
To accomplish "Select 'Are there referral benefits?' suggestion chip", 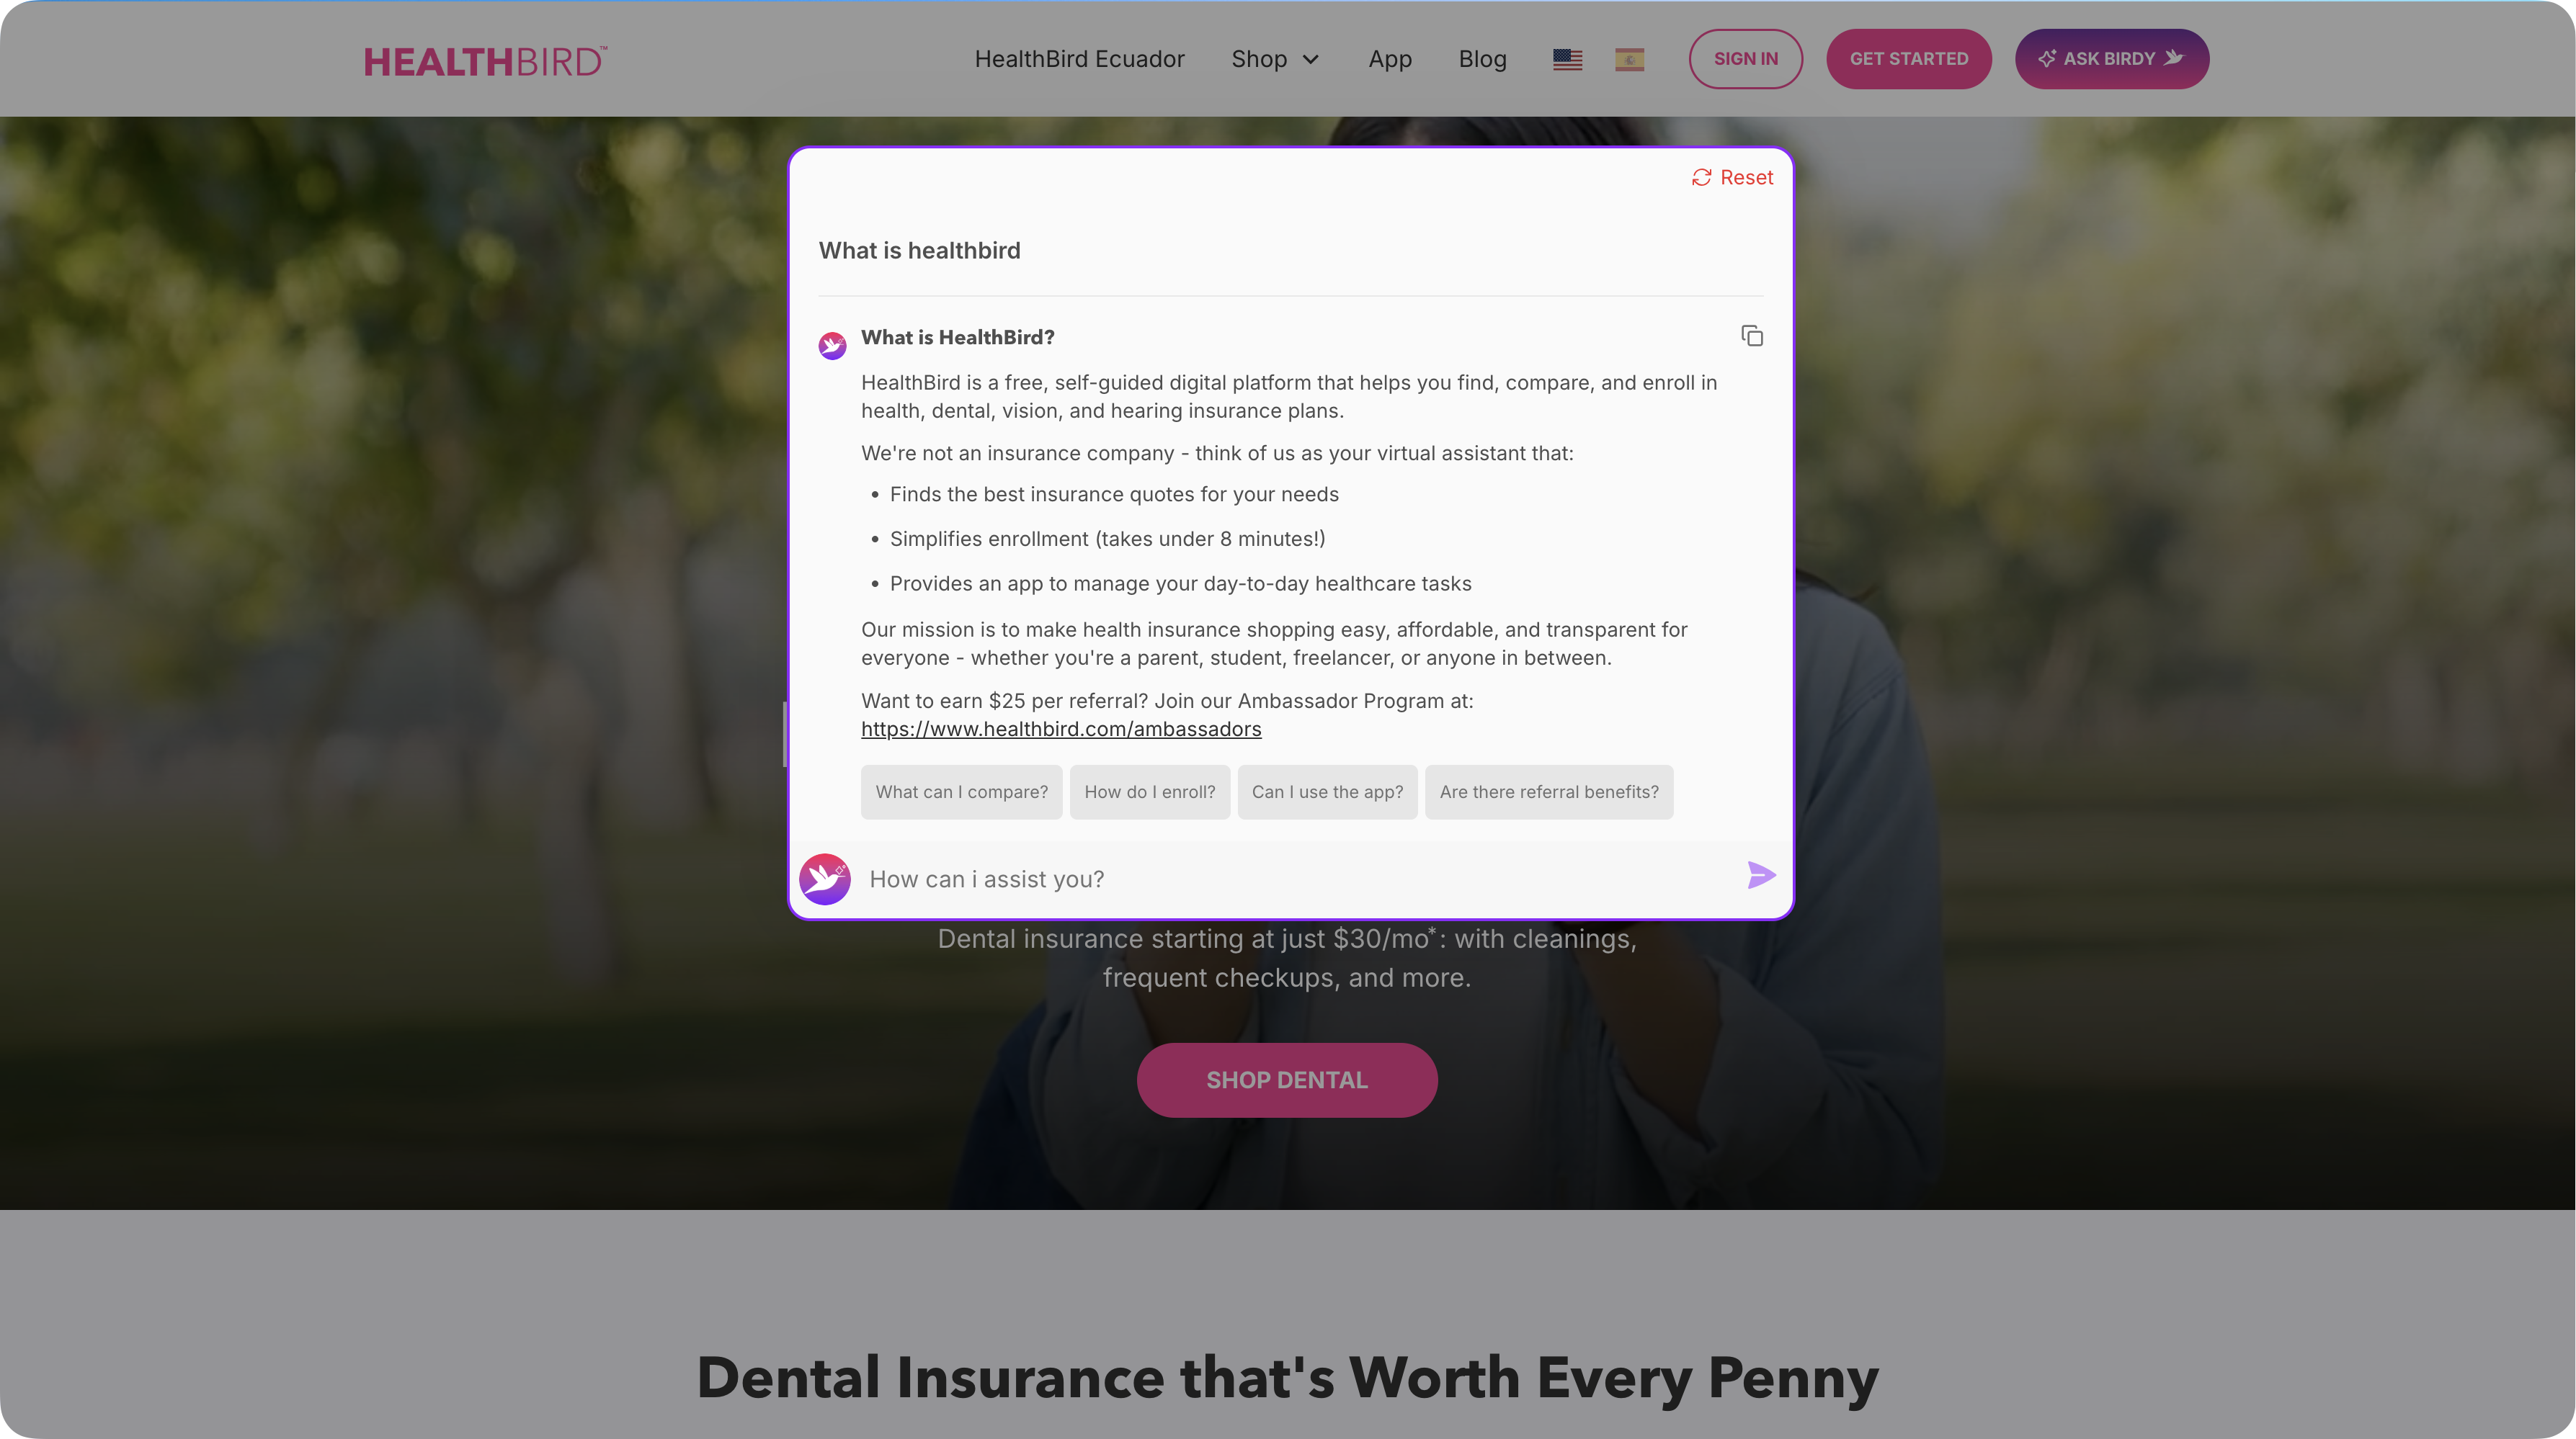I will (x=1548, y=792).
